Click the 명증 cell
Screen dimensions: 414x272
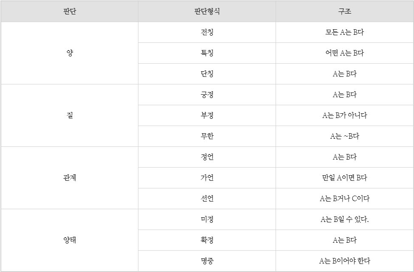tap(207, 261)
